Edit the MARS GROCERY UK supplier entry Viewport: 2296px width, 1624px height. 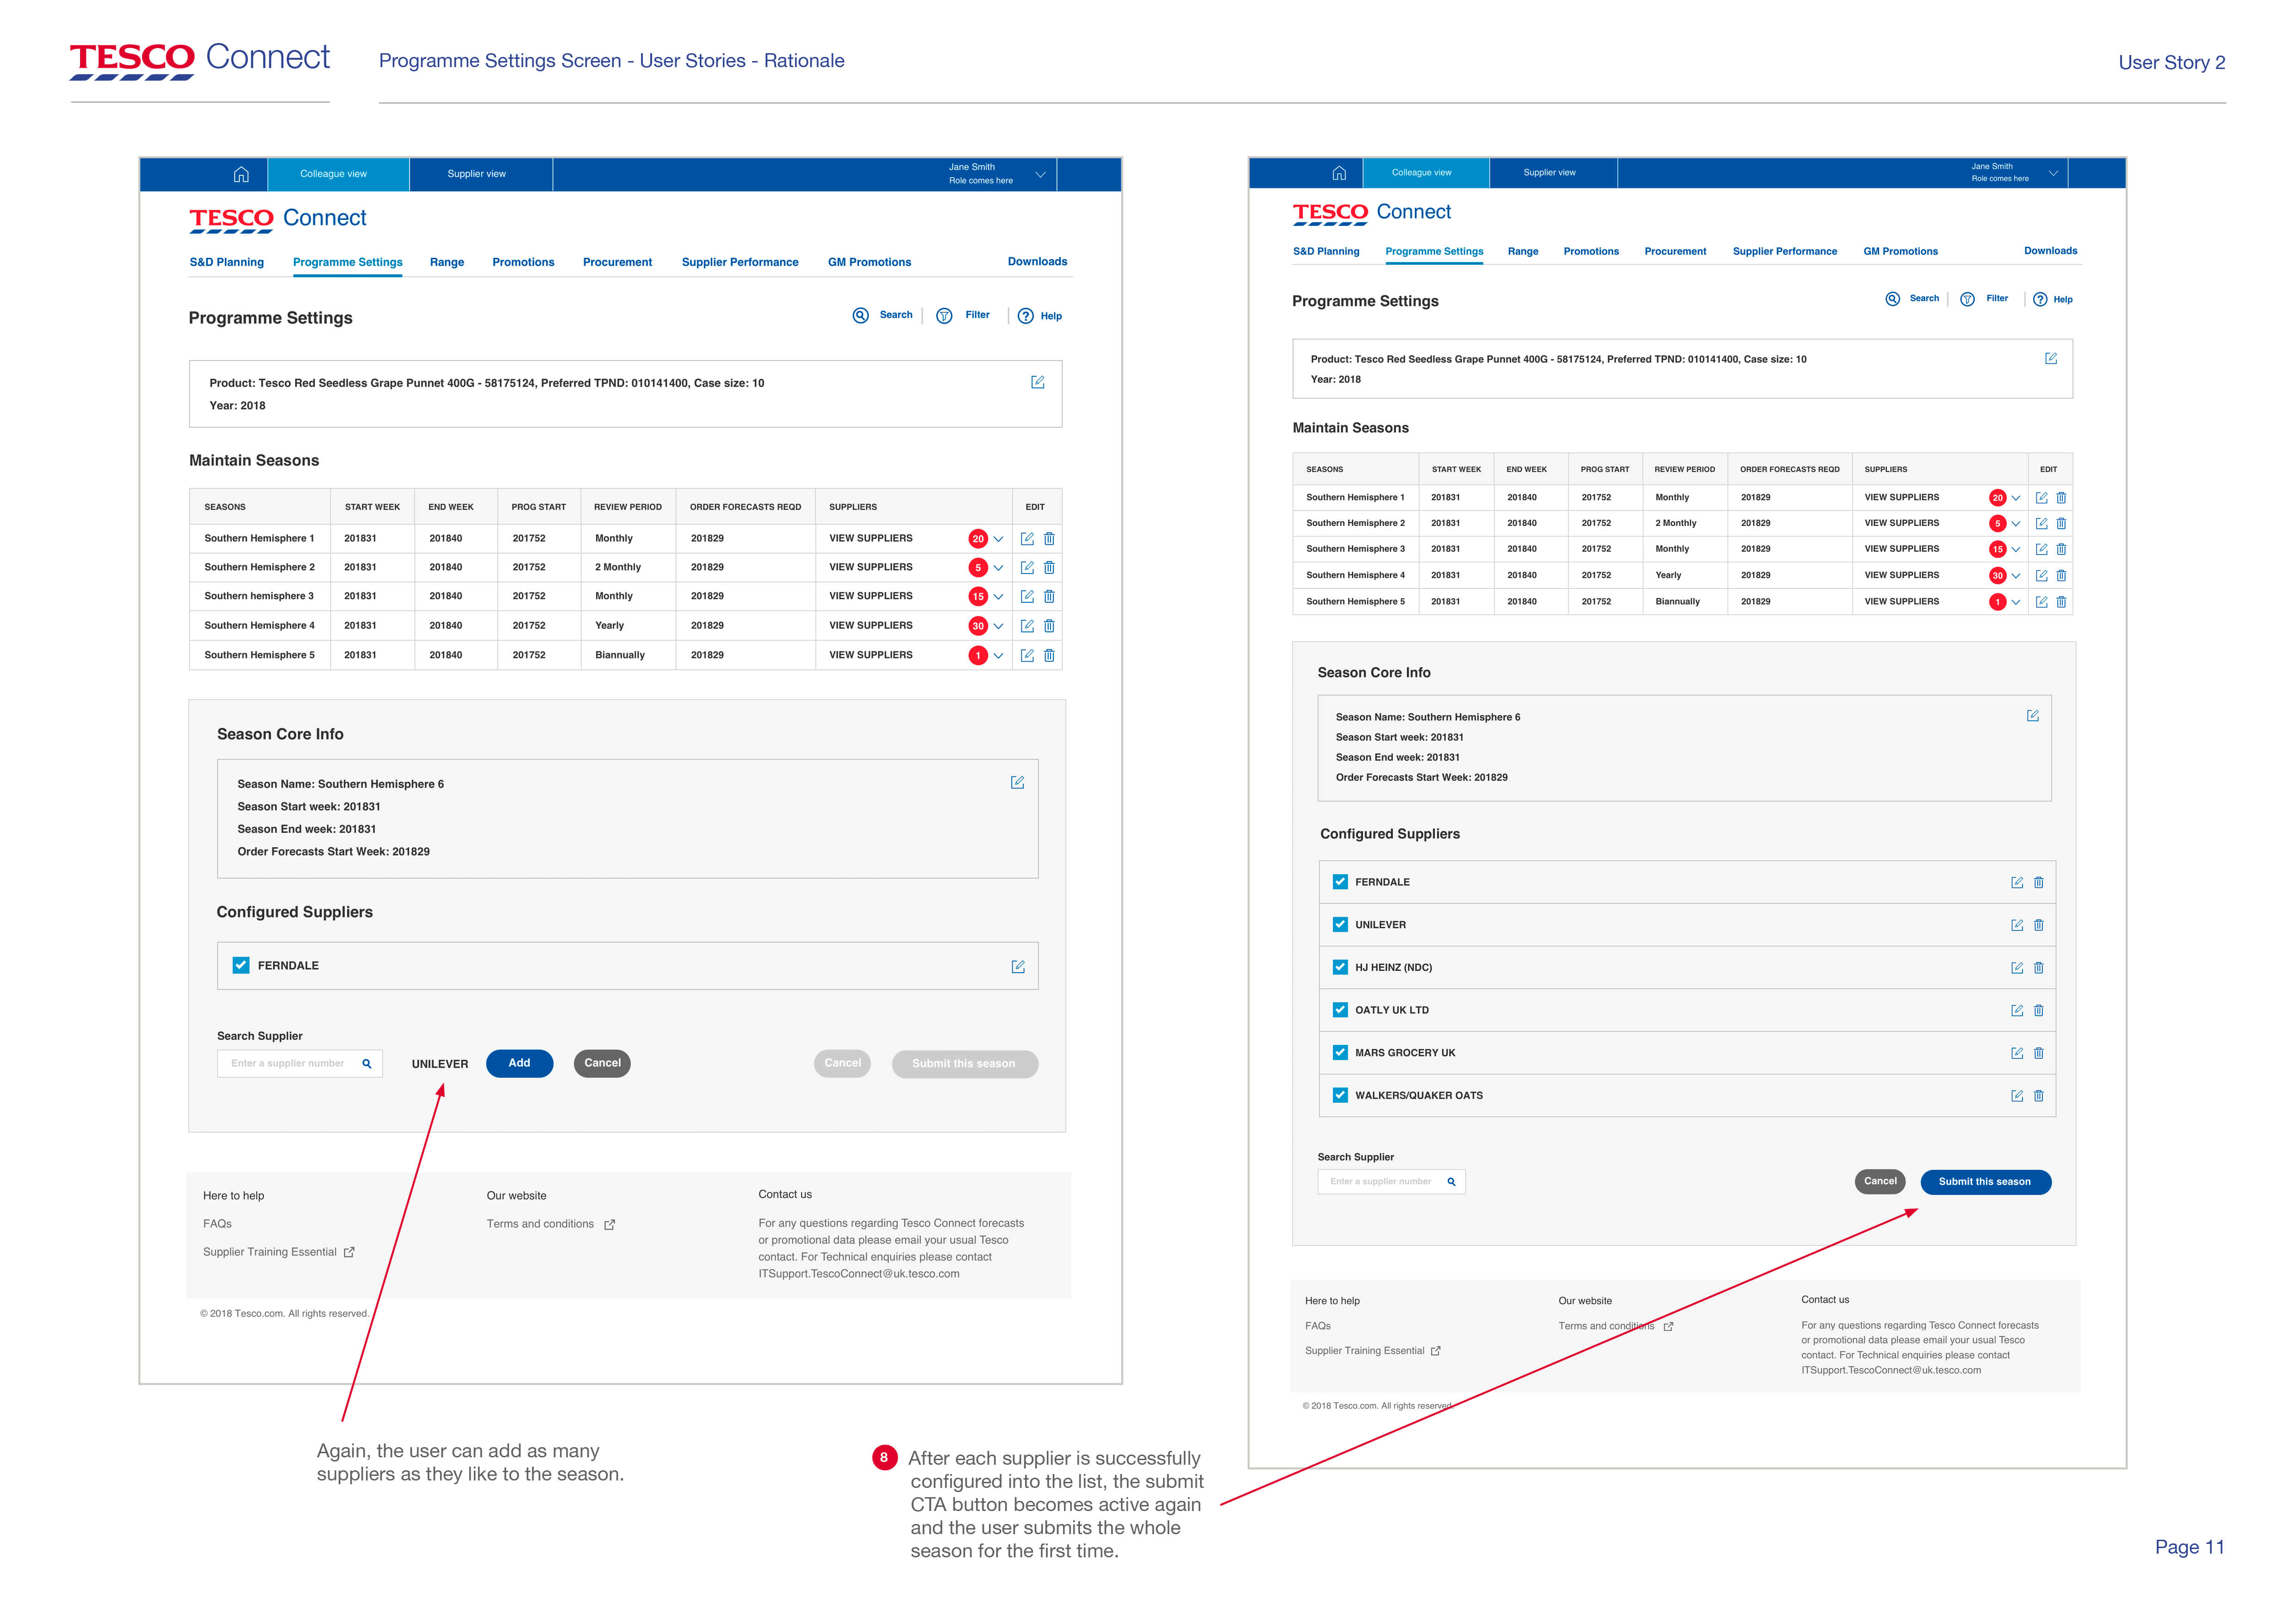point(2017,1053)
